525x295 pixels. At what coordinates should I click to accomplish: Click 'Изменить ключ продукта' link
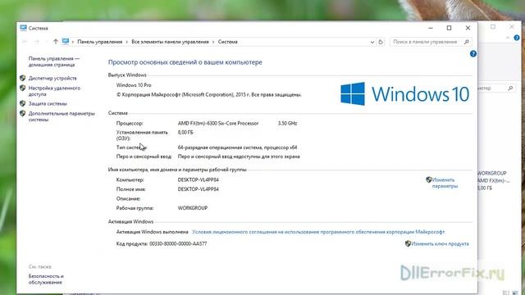tap(440, 244)
